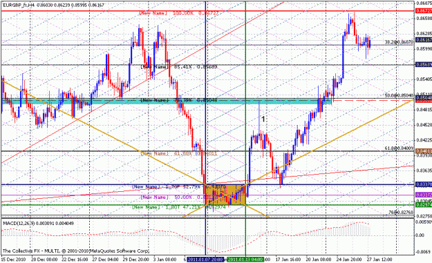Screen dimensions: 432x263
Task: Select the green 0.82974 price tag
Action: point(424,205)
